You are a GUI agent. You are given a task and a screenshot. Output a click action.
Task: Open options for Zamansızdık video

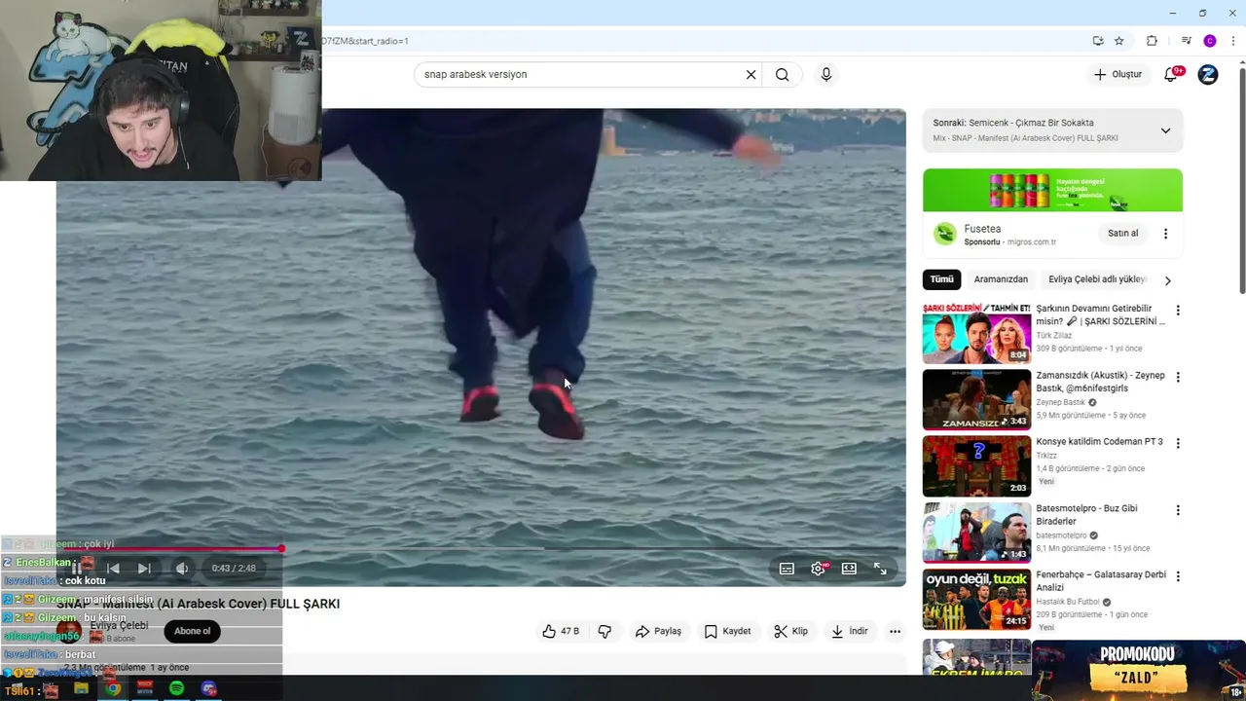point(1178,377)
